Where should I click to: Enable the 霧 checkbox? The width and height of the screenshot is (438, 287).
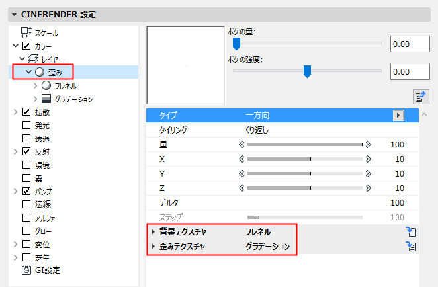[26, 178]
